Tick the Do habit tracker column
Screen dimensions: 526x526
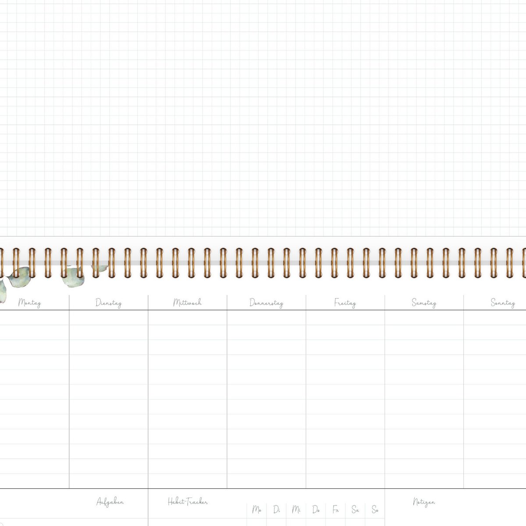pos(316,510)
